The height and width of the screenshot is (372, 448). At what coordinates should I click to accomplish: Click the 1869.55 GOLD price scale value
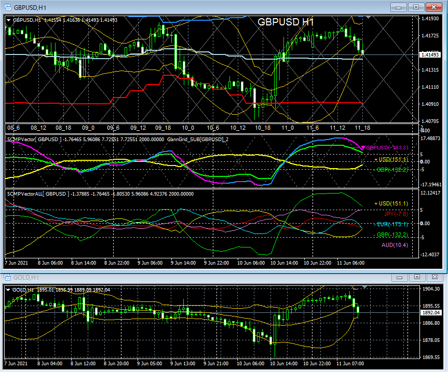[431, 357]
